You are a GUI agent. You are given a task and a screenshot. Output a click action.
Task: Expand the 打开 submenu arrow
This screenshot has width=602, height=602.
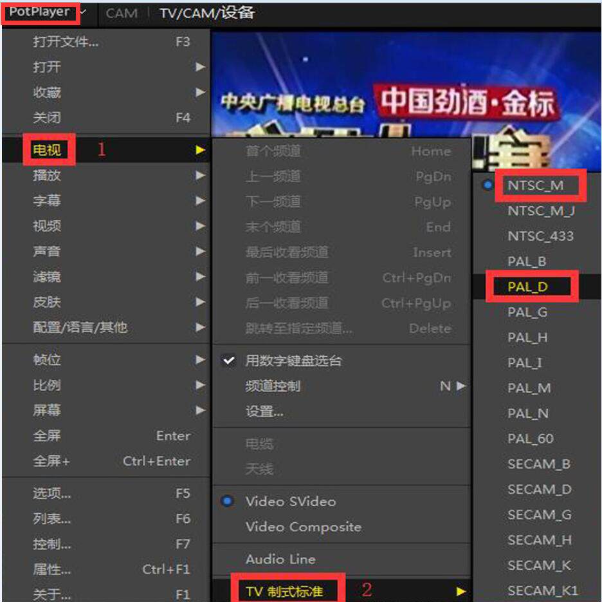click(200, 67)
